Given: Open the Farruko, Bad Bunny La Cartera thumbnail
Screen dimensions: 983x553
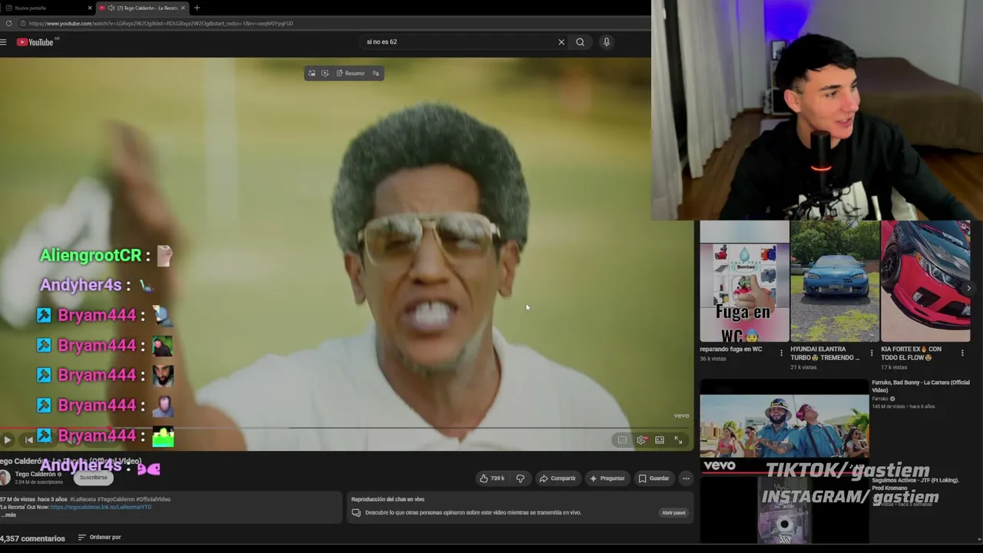Looking at the screenshot, I should point(784,427).
